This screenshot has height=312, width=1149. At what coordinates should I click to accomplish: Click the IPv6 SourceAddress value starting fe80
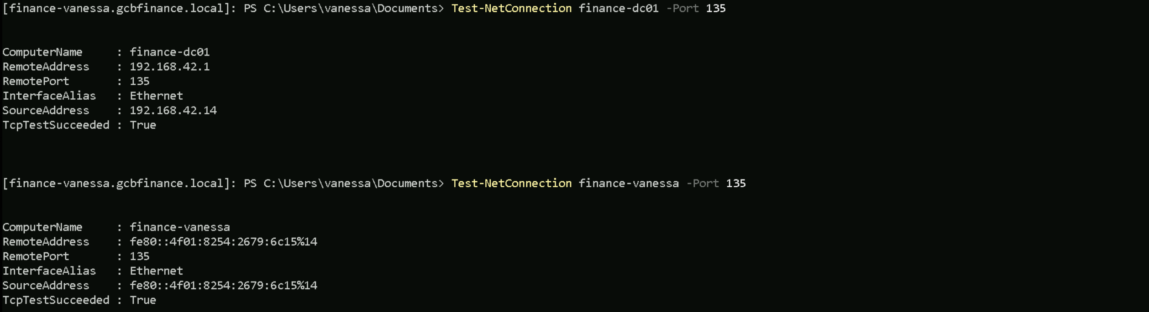(223, 285)
